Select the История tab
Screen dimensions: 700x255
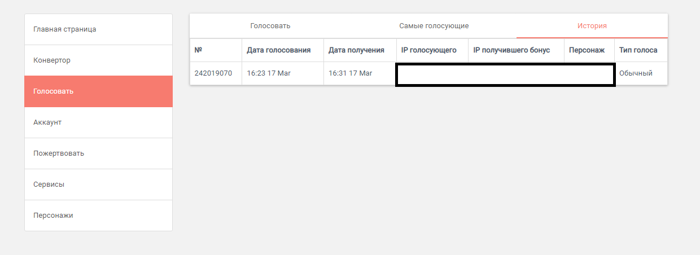[x=592, y=26]
